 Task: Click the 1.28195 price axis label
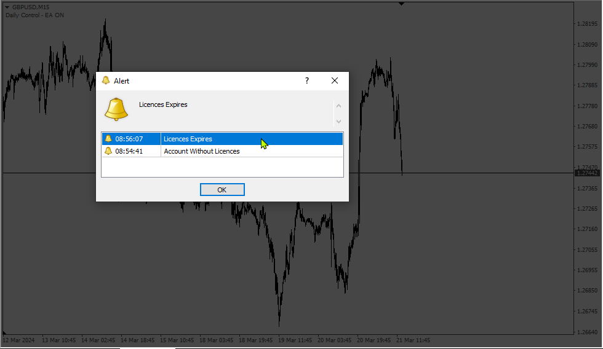coord(587,24)
